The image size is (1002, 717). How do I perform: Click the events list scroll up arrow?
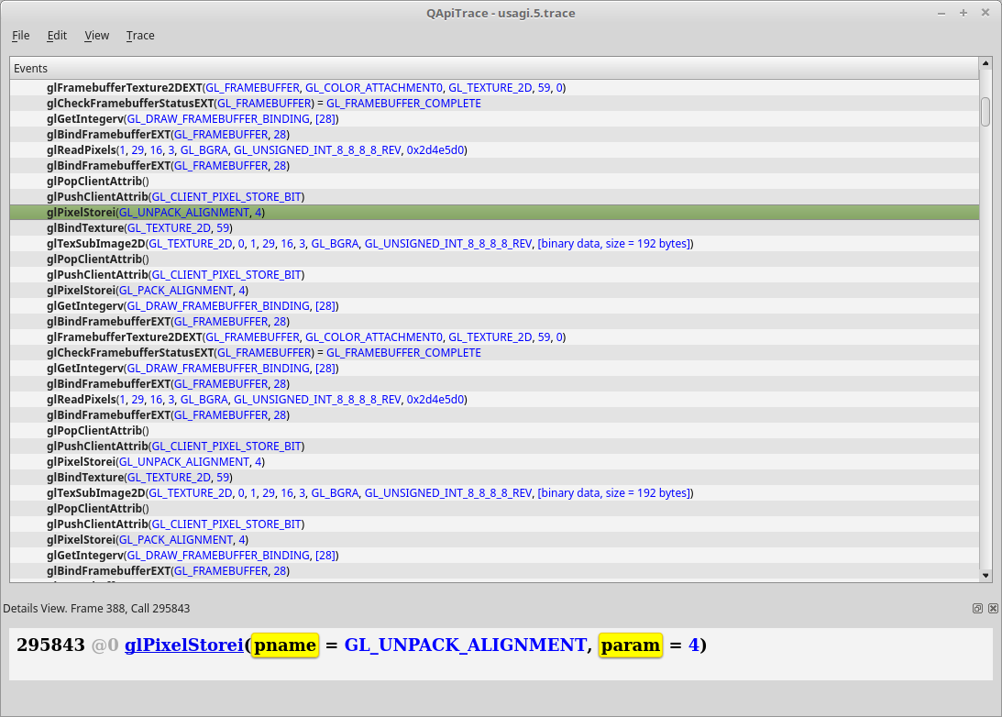tap(985, 64)
